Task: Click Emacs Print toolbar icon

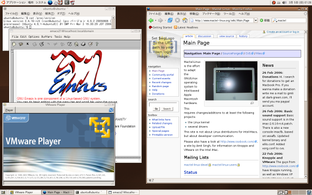Action: (x=83, y=44)
